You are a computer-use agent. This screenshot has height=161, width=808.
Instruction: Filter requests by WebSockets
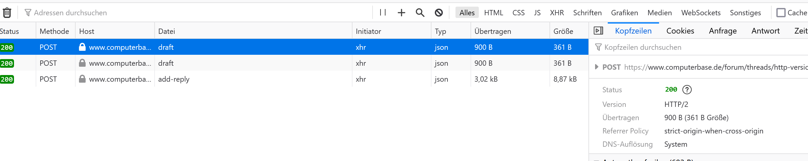[701, 13]
